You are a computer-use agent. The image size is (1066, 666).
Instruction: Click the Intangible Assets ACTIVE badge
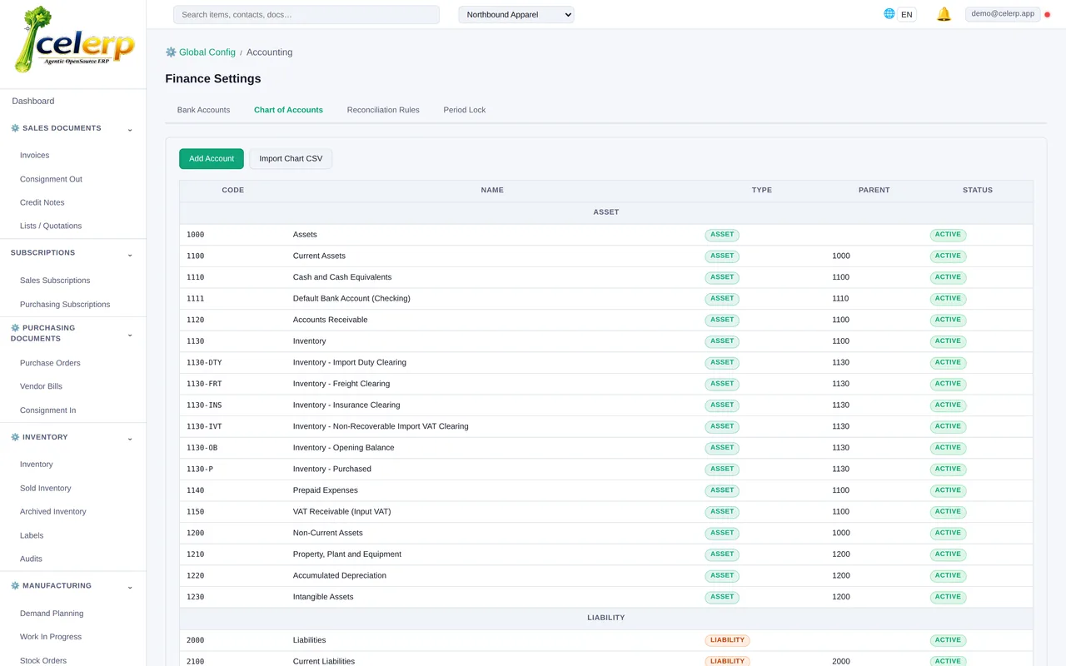point(948,597)
